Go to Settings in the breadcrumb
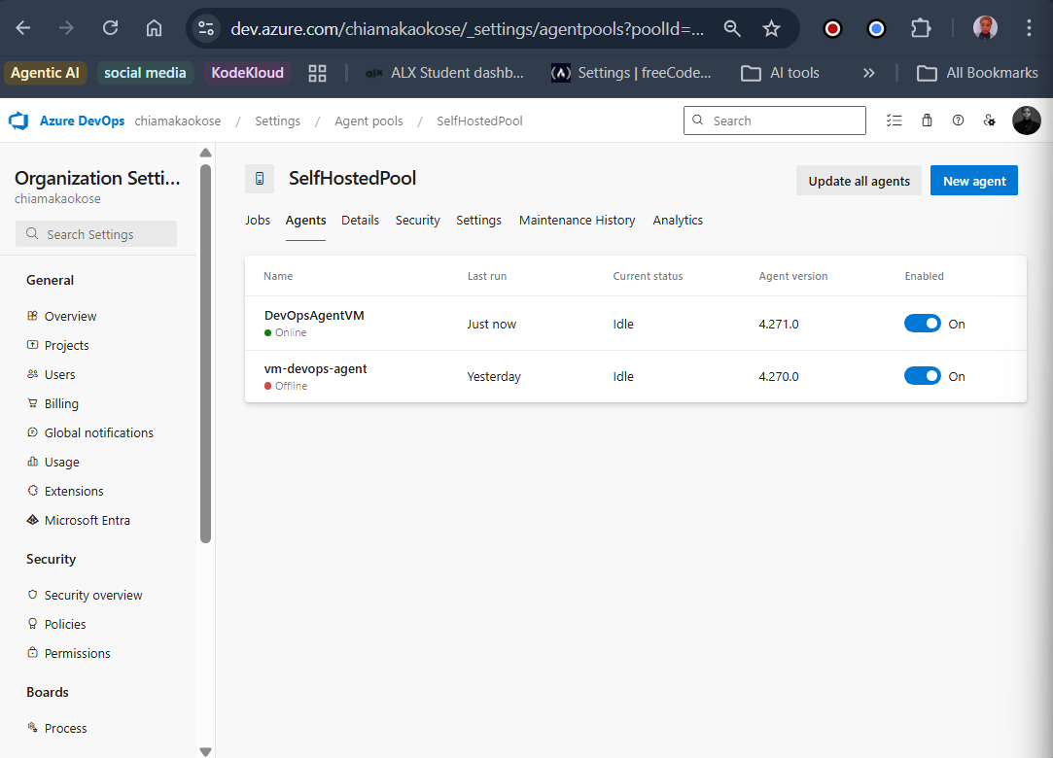Image resolution: width=1053 pixels, height=758 pixels. point(277,121)
